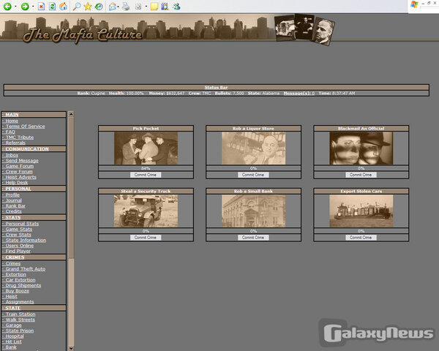The image size is (439, 351).
Task: Open the Home link in sidebar
Action: [12, 121]
